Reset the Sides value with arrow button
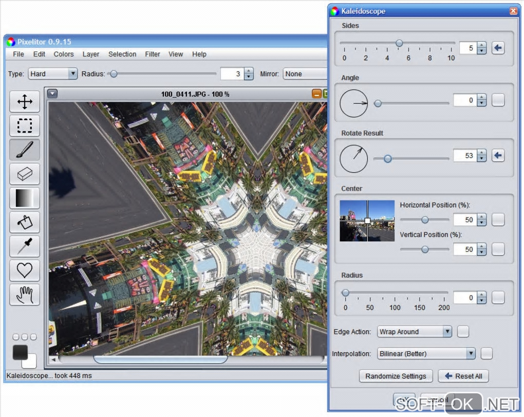The image size is (524, 417). click(498, 48)
